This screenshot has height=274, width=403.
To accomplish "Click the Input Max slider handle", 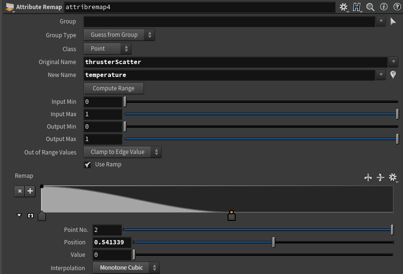I will 397,114.
